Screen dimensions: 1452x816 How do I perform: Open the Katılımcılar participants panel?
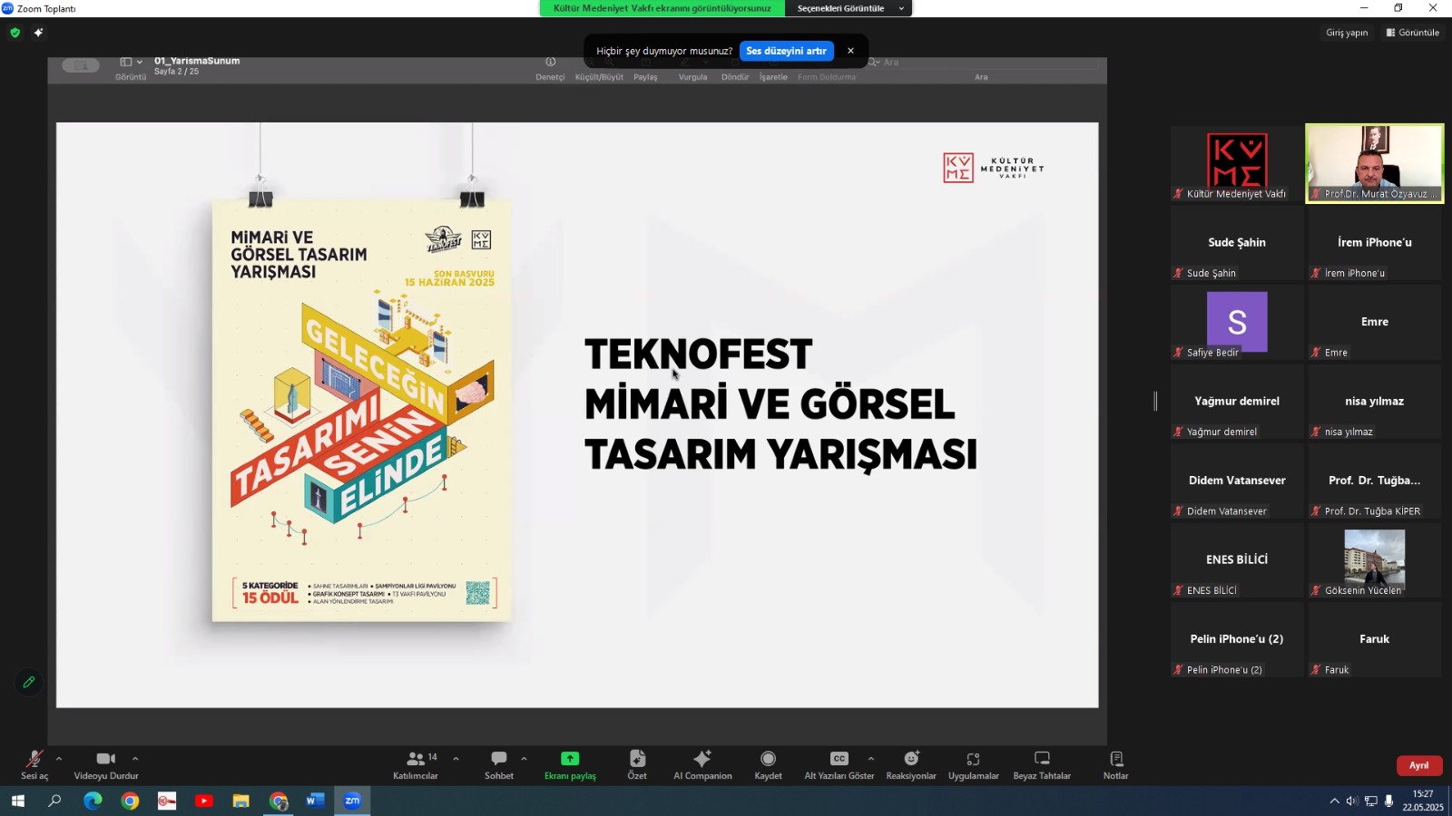pos(416,764)
